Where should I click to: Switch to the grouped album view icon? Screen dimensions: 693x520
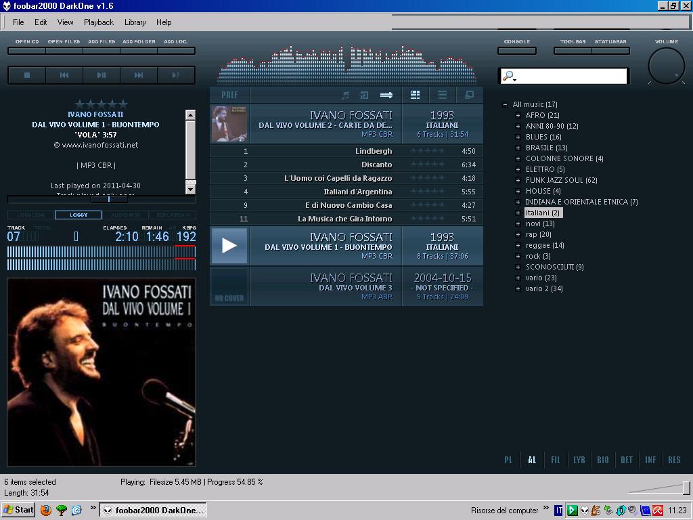click(x=415, y=95)
